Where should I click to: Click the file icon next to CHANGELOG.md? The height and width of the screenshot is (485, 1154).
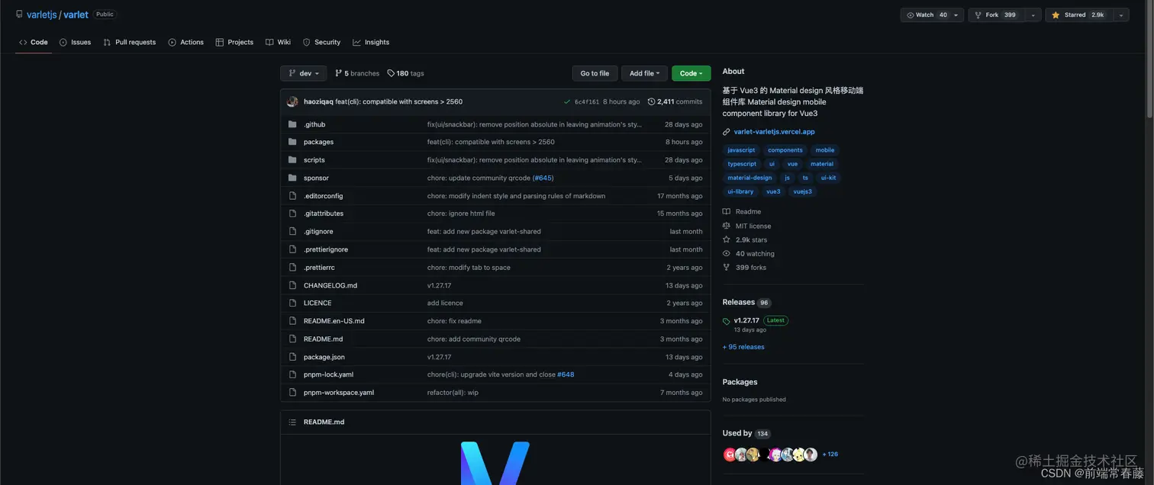pyautogui.click(x=292, y=285)
